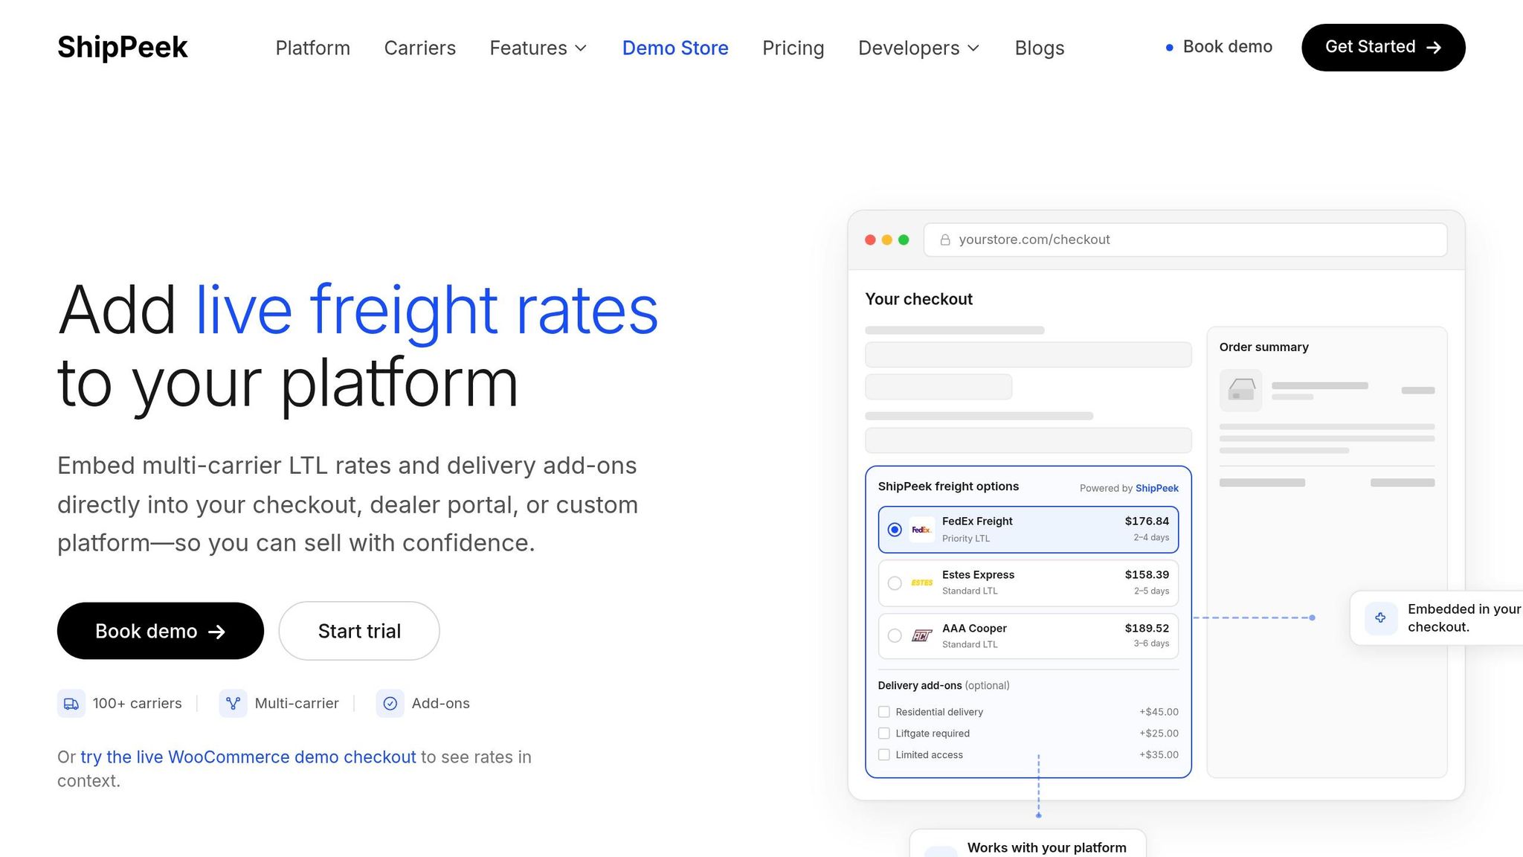Click the Add-ons checkmark icon
1523x857 pixels.
tap(390, 703)
